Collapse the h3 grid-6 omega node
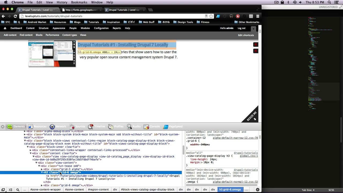Image resolution: width=343 pixels, height=193 pixels. coord(42,172)
